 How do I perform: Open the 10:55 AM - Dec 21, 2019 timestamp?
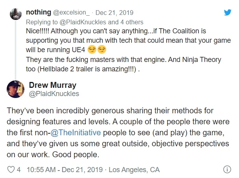tap(65, 170)
